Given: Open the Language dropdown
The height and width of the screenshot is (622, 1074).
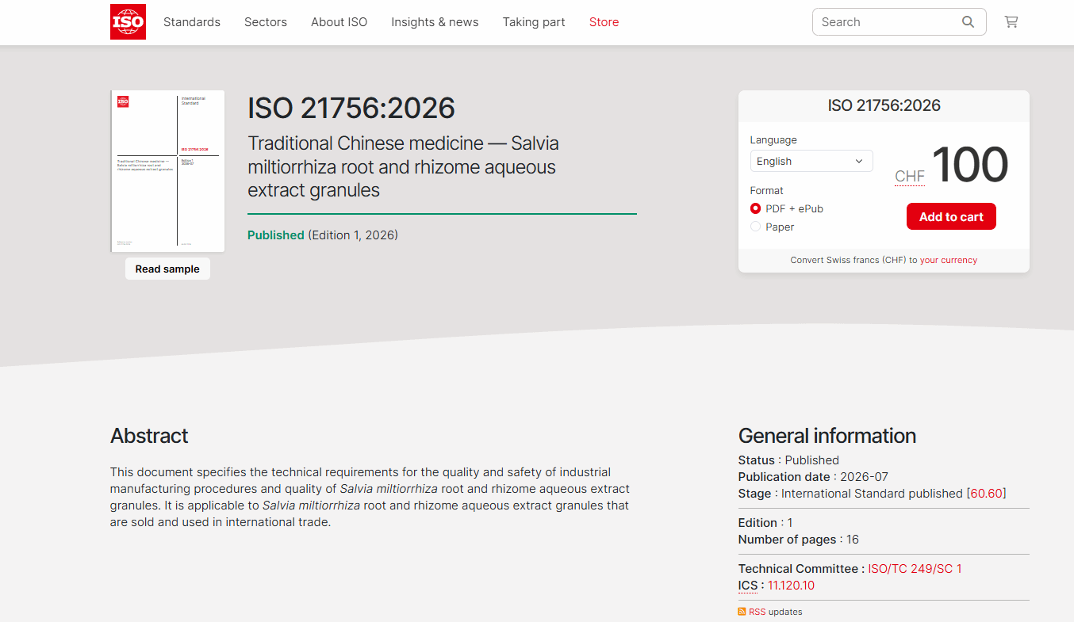Looking at the screenshot, I should 811,161.
